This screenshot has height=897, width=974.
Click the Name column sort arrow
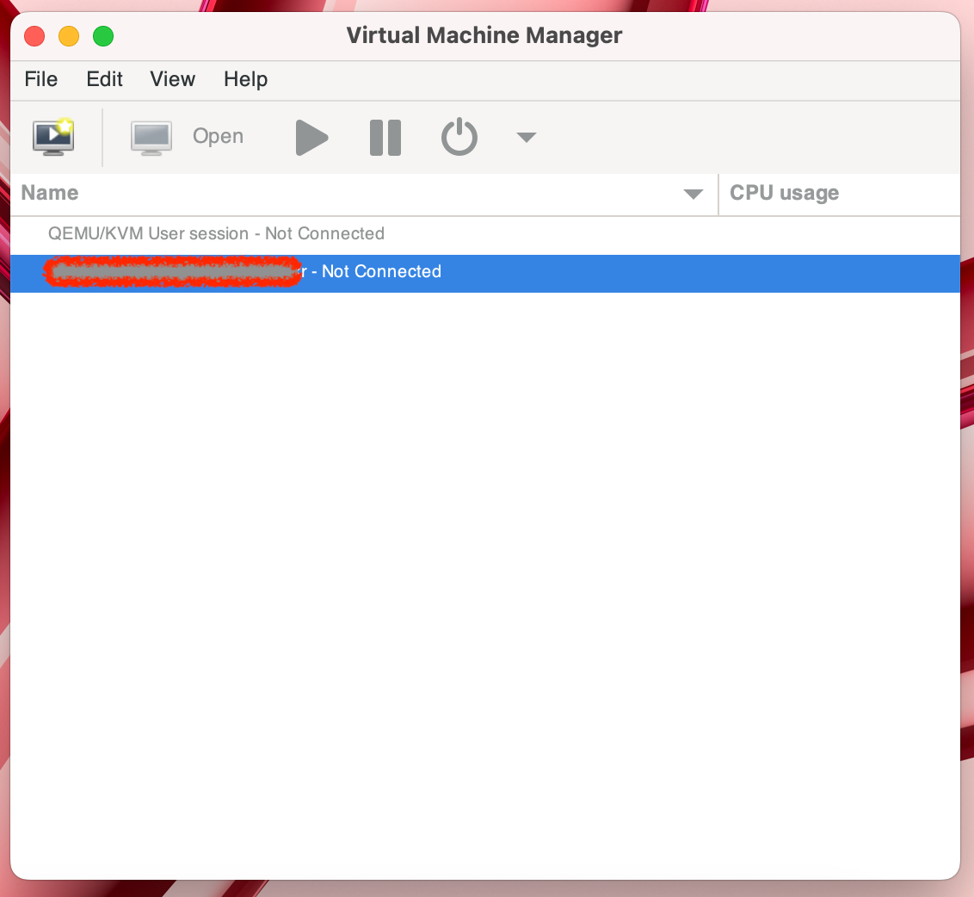[x=694, y=194]
